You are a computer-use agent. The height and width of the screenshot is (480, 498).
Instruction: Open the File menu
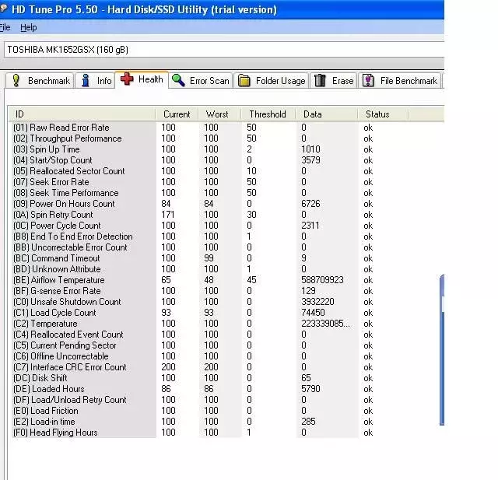click(5, 28)
